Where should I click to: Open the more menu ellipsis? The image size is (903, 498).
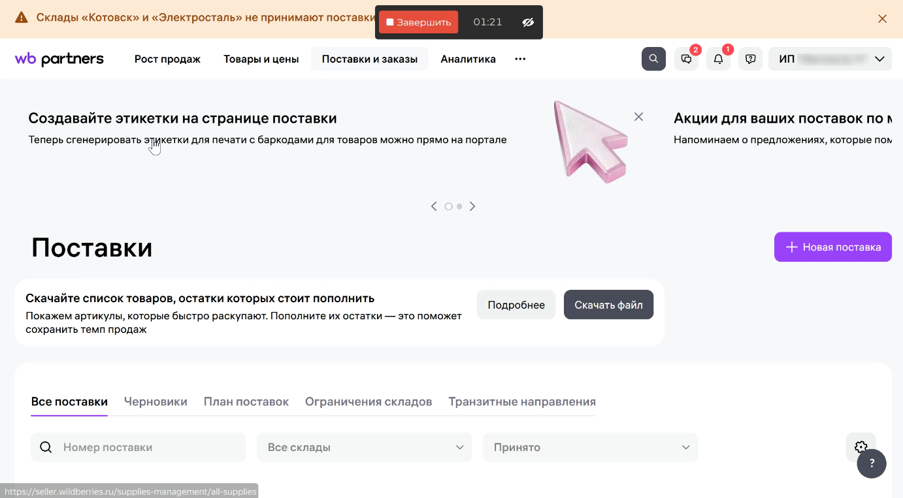pos(520,59)
